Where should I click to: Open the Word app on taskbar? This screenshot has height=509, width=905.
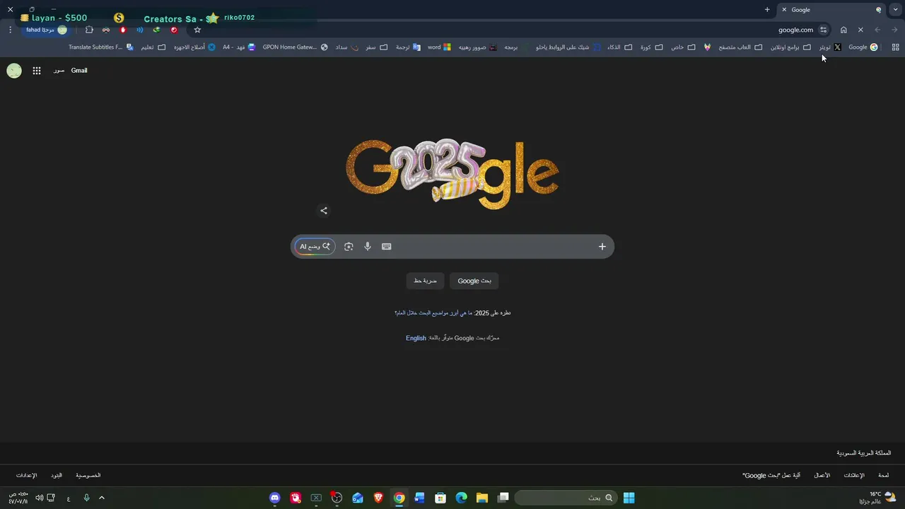[x=419, y=498]
